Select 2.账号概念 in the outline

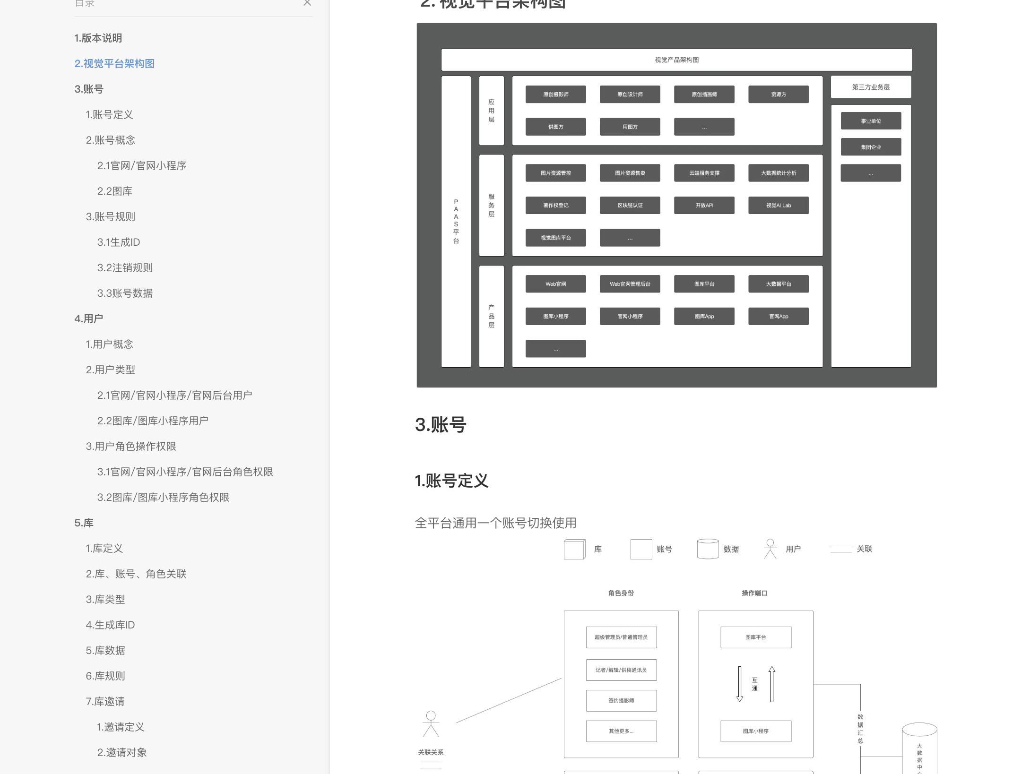pos(111,140)
